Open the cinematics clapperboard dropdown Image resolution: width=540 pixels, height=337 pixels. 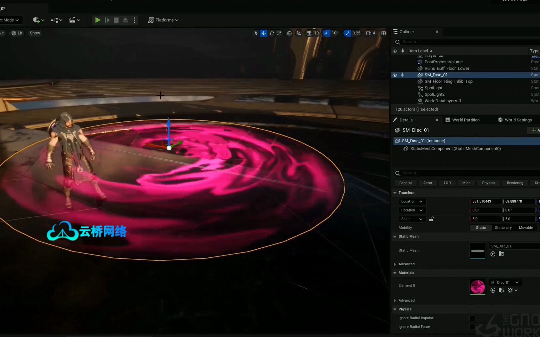[x=74, y=20]
